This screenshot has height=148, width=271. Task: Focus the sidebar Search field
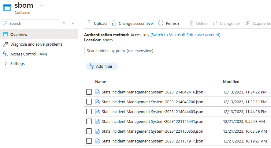pos(30,23)
